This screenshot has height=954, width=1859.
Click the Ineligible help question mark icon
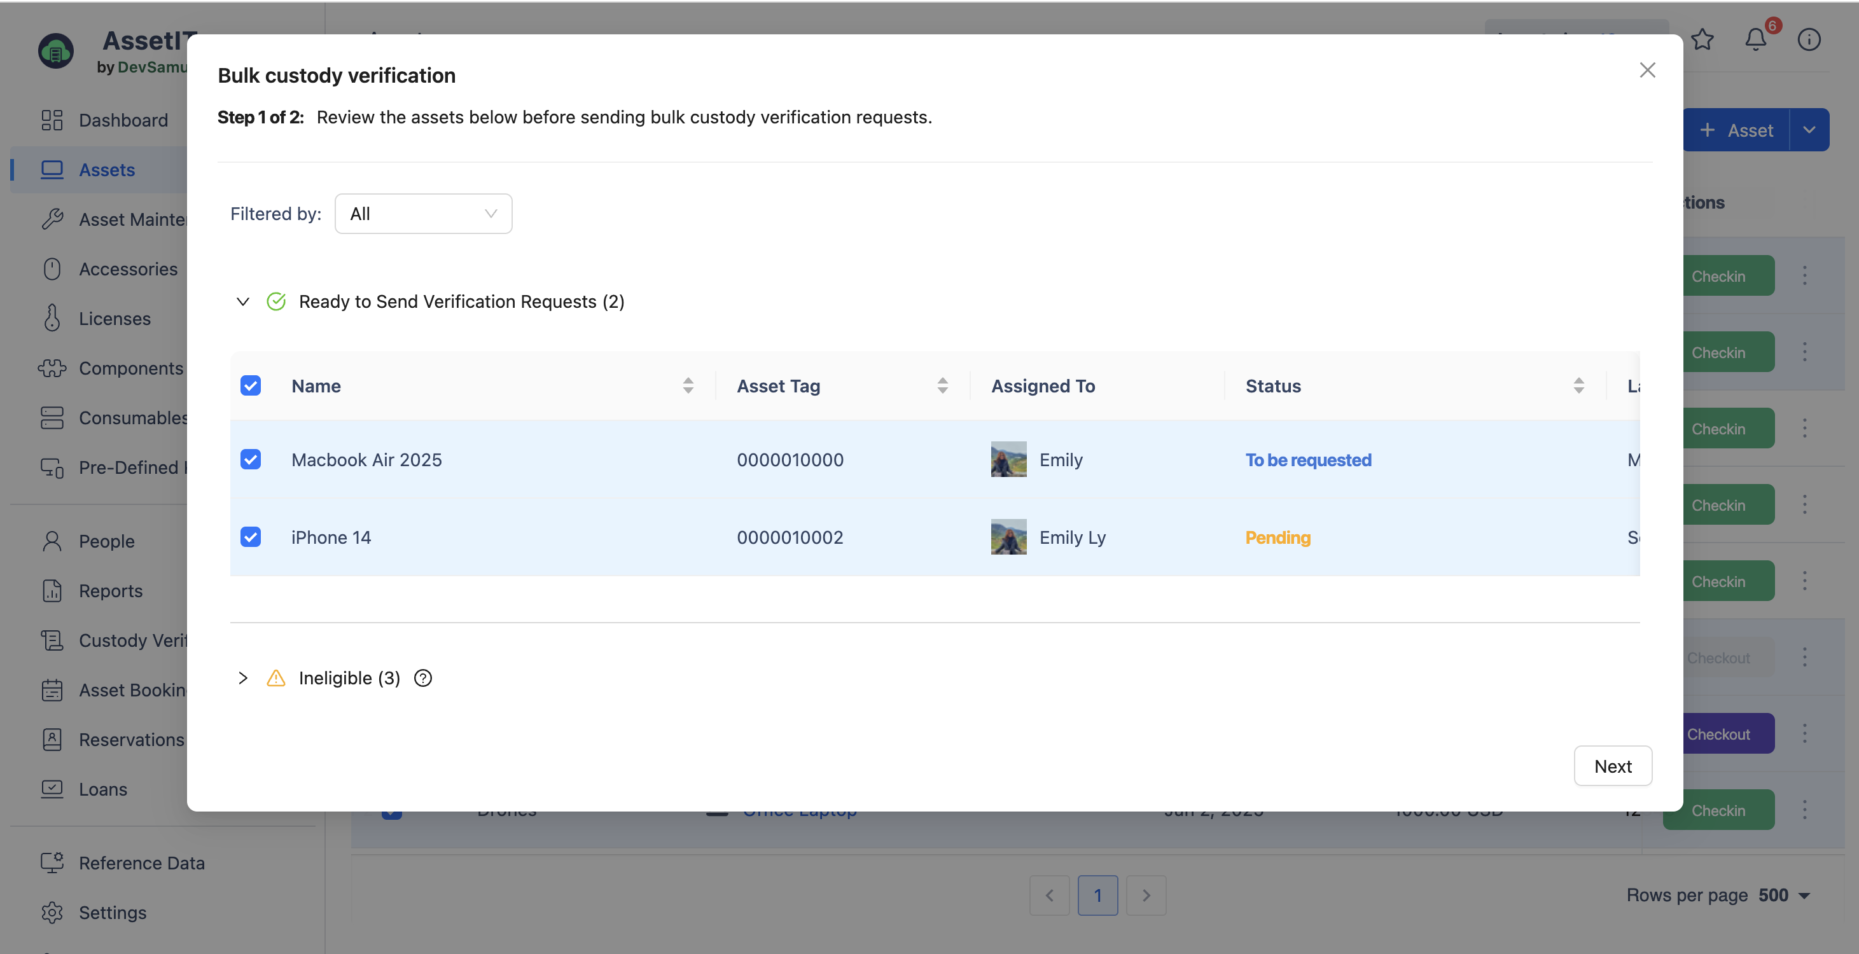click(423, 677)
